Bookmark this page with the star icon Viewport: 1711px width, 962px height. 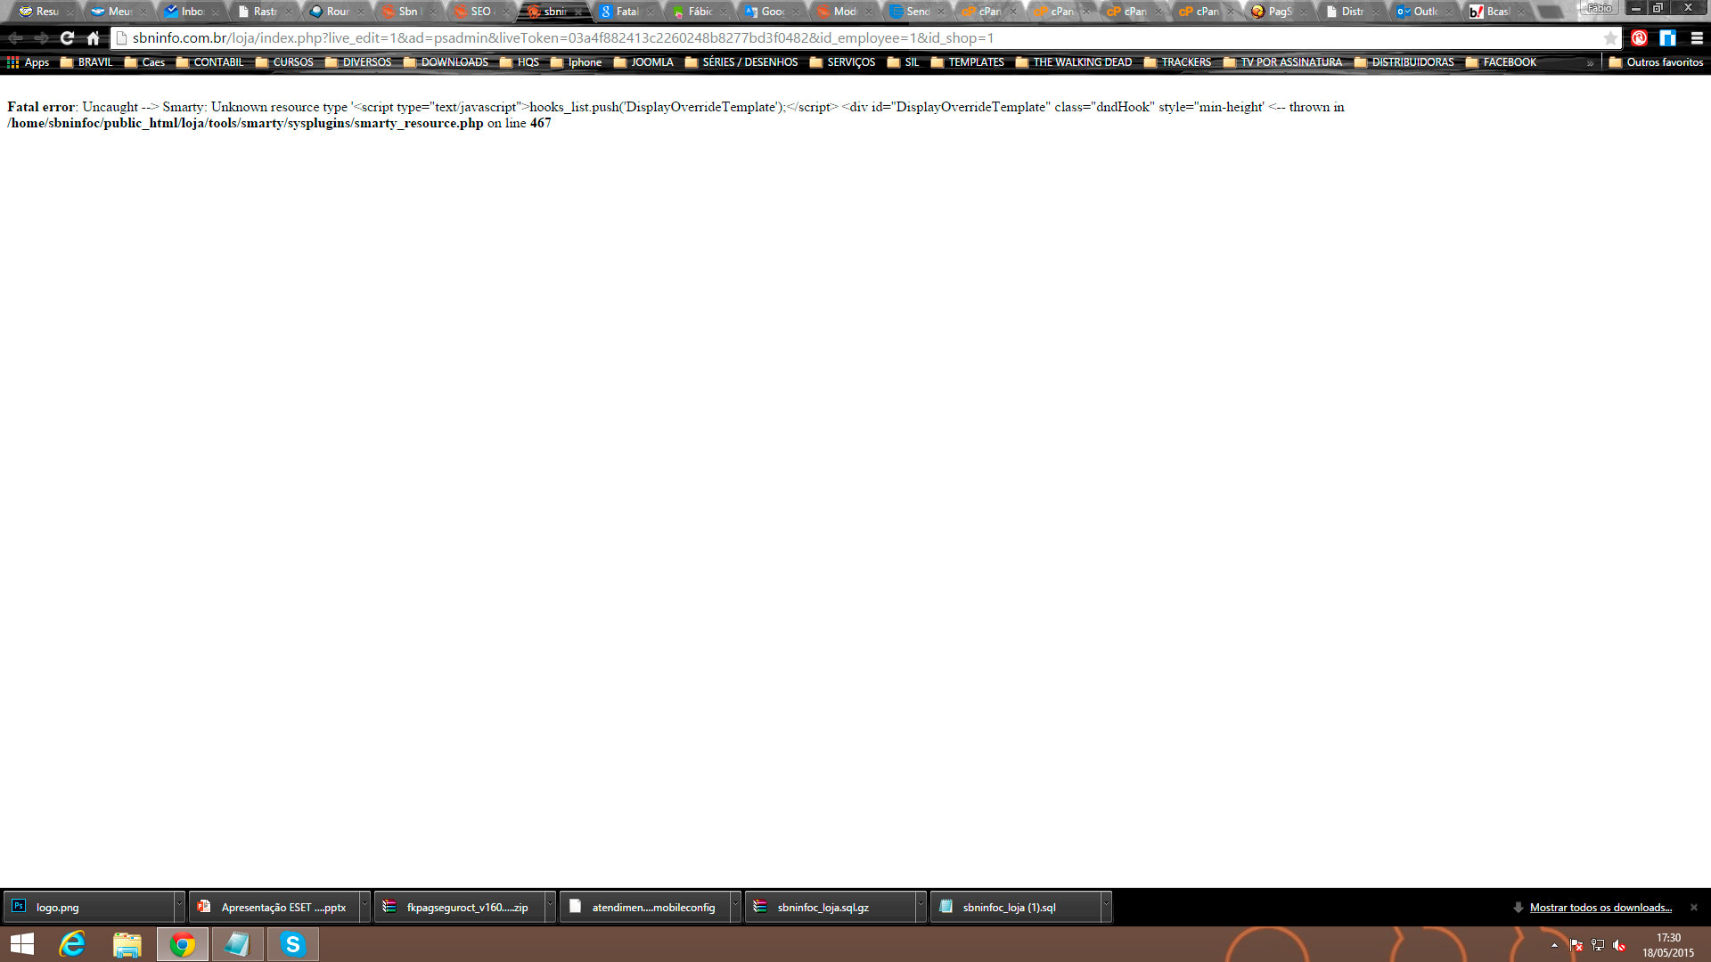point(1609,38)
